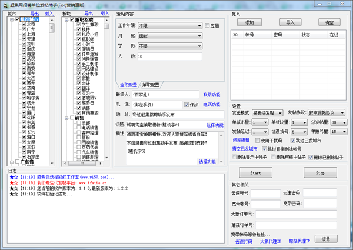Open the 大象代理IP link
353x250 pixels.
point(271,241)
